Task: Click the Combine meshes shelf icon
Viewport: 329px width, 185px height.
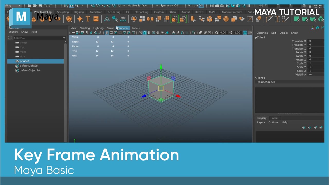Action: pyautogui.click(x=134, y=19)
